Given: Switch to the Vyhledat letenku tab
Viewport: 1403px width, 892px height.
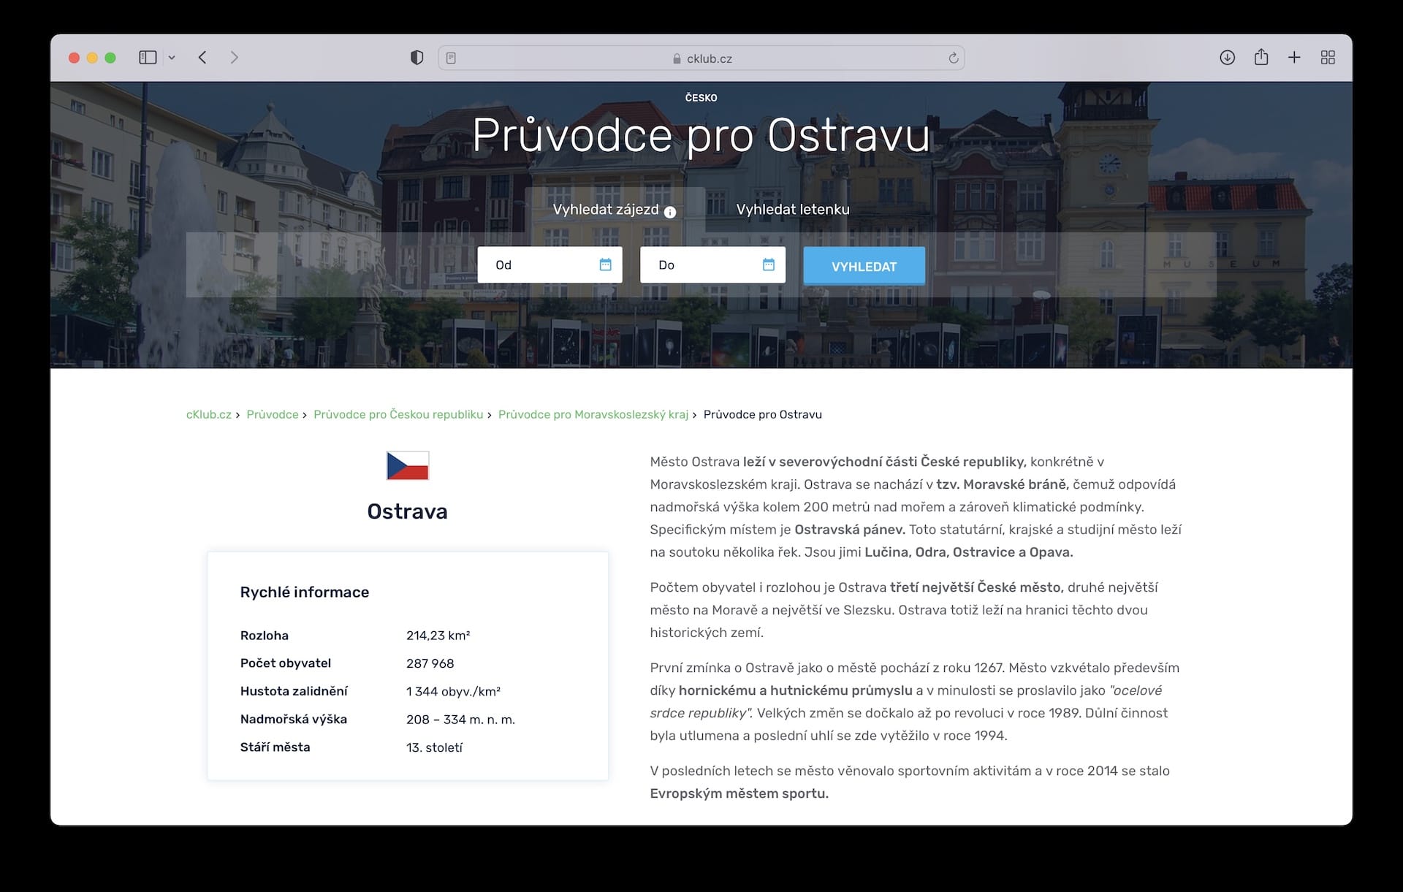Looking at the screenshot, I should (793, 210).
